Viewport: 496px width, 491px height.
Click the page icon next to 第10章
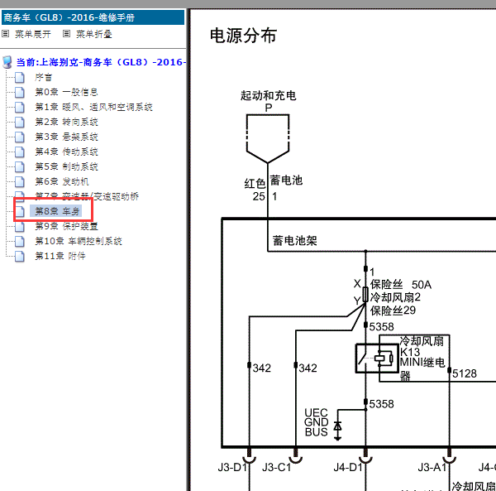[x=20, y=241]
